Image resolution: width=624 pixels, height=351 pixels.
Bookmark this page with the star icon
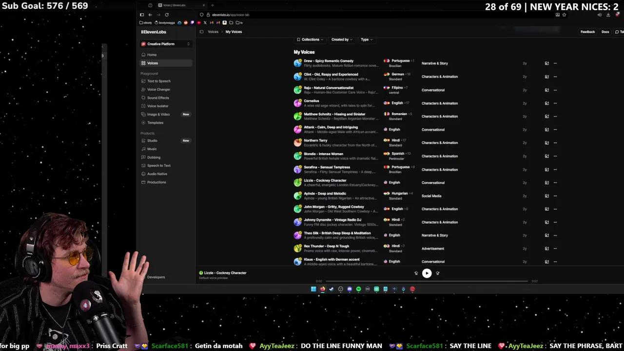click(x=565, y=15)
